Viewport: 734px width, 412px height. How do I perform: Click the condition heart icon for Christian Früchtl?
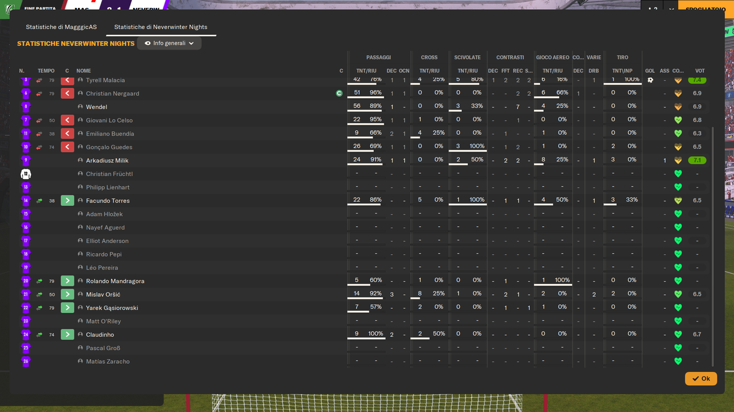point(678,174)
